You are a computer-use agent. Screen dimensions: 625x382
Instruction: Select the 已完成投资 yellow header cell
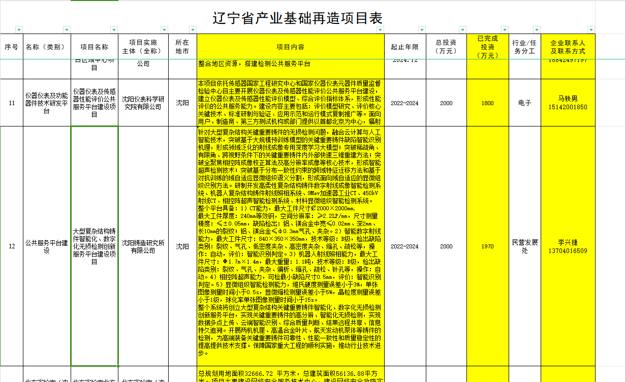click(x=487, y=47)
